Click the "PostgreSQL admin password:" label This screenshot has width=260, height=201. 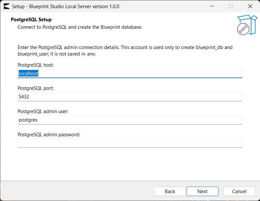click(x=49, y=135)
